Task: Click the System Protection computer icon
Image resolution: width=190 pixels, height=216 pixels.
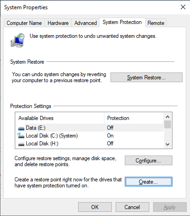Action: [x=18, y=40]
